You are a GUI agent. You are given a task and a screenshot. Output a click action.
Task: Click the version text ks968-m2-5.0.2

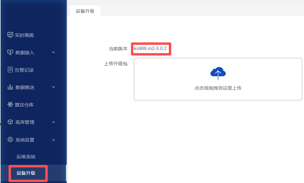pyautogui.click(x=151, y=49)
